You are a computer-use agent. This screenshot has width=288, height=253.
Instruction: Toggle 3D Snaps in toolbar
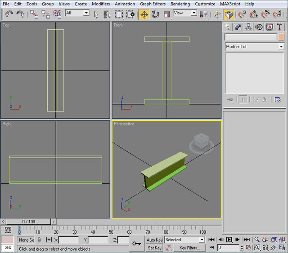[x=243, y=14]
